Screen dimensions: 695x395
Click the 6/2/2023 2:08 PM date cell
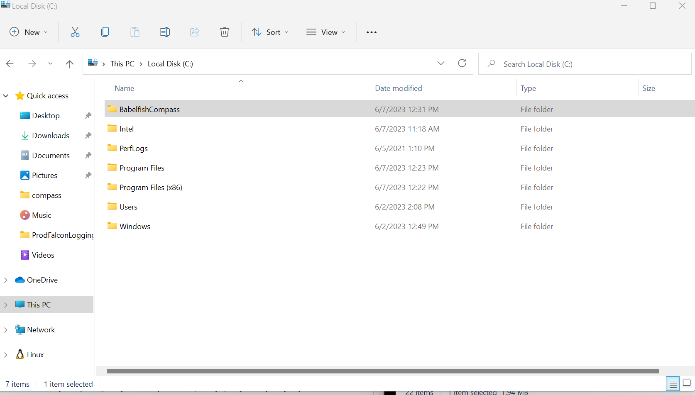click(405, 207)
